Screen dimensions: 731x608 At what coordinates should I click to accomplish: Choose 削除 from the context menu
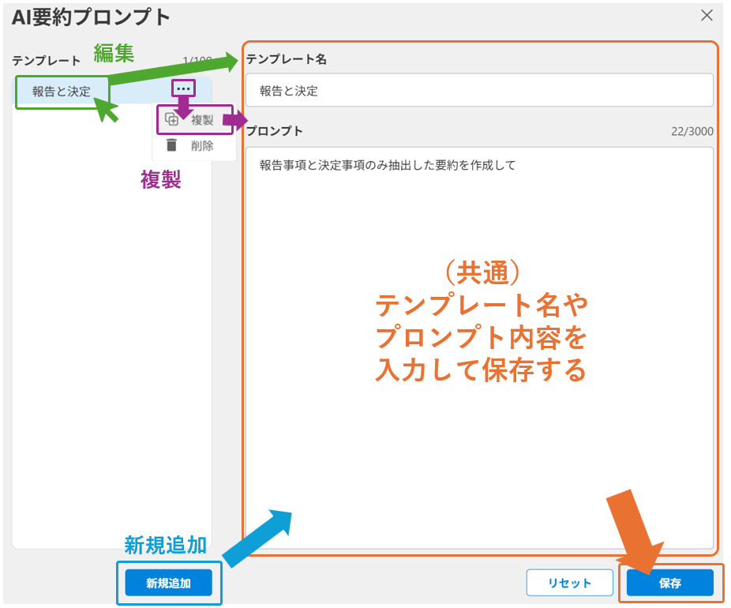(202, 145)
